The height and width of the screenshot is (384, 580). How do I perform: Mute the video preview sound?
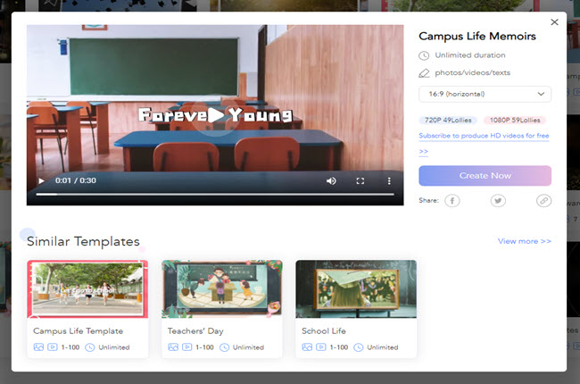[x=331, y=180]
